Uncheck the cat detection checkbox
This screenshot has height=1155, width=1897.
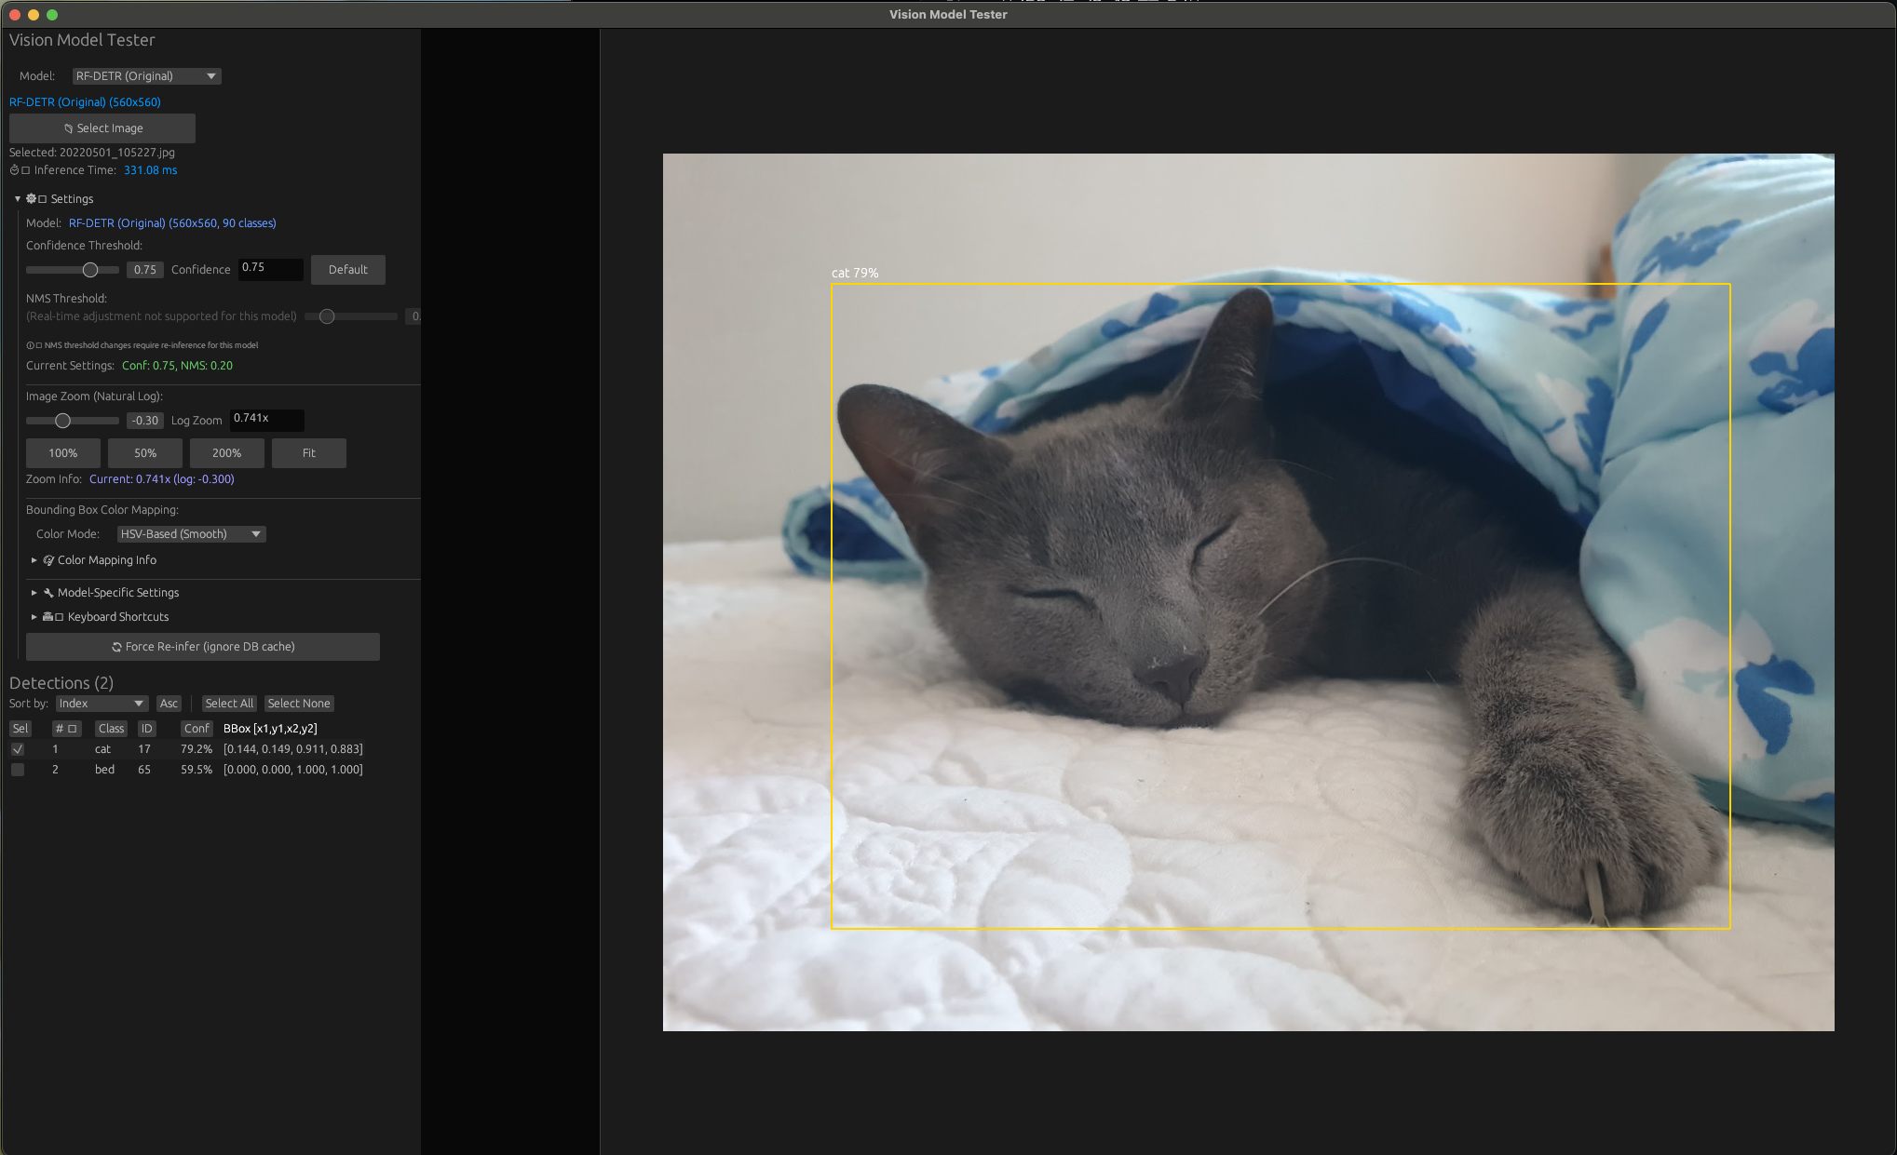point(18,749)
